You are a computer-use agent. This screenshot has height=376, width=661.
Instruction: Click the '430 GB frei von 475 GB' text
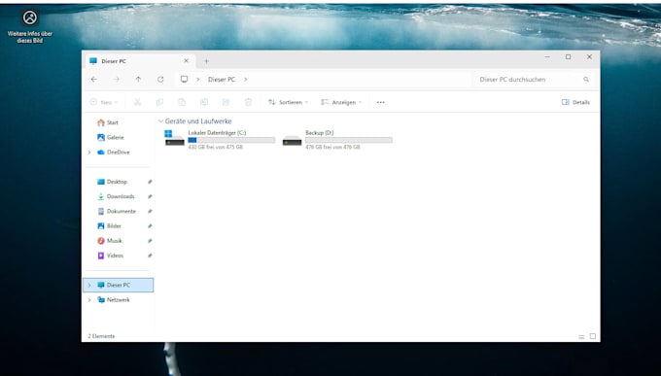[x=216, y=147]
